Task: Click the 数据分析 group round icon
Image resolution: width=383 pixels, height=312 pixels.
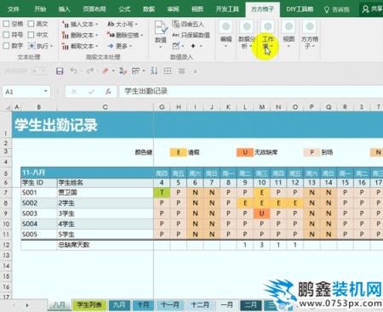Action: (x=247, y=26)
